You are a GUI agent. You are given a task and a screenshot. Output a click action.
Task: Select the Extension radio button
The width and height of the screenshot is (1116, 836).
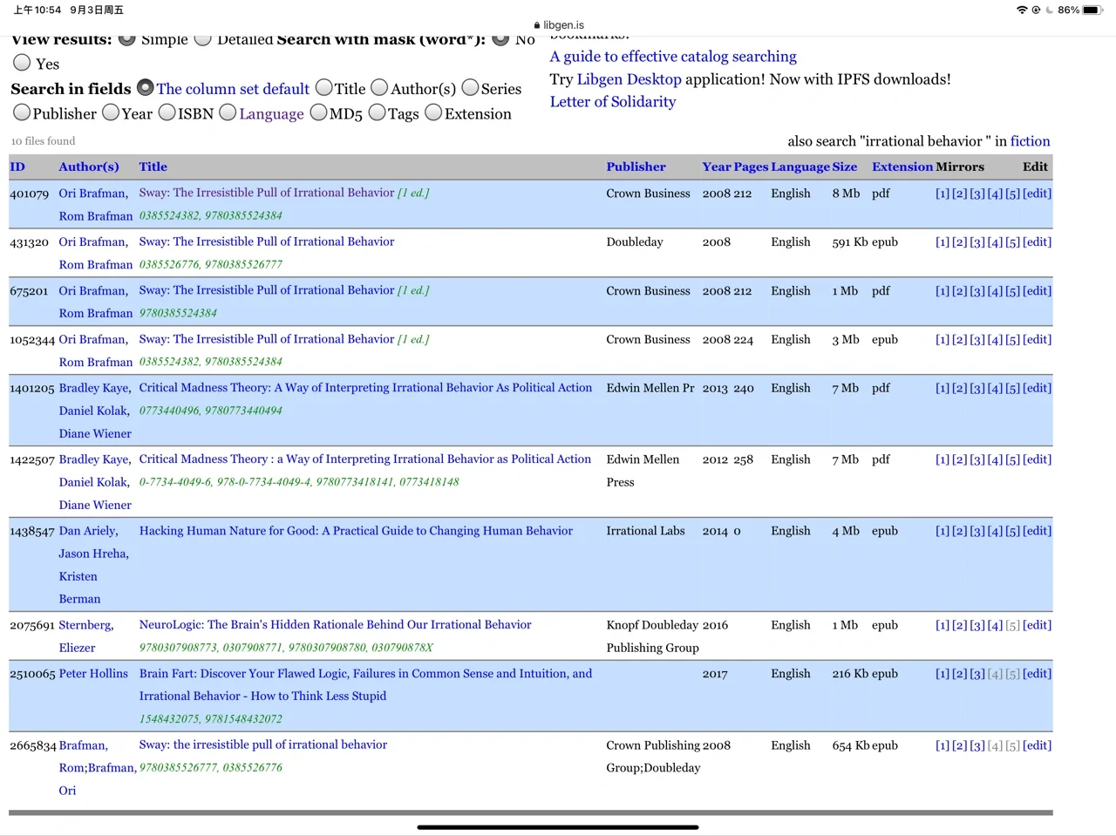(x=433, y=112)
